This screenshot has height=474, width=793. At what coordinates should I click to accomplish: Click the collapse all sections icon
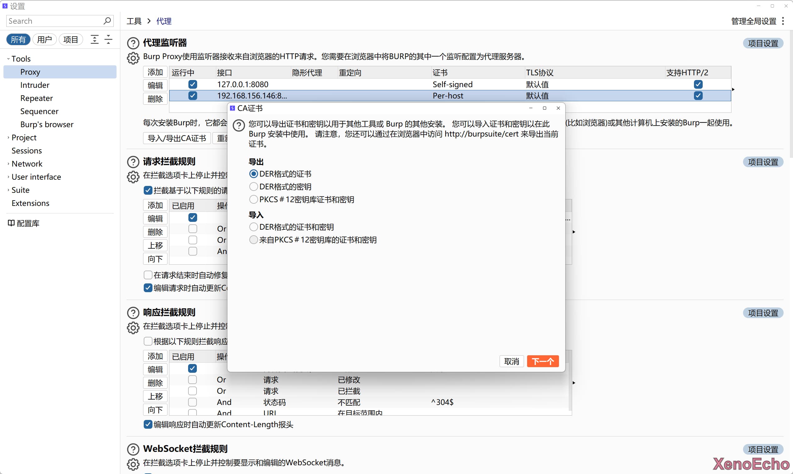(109, 39)
